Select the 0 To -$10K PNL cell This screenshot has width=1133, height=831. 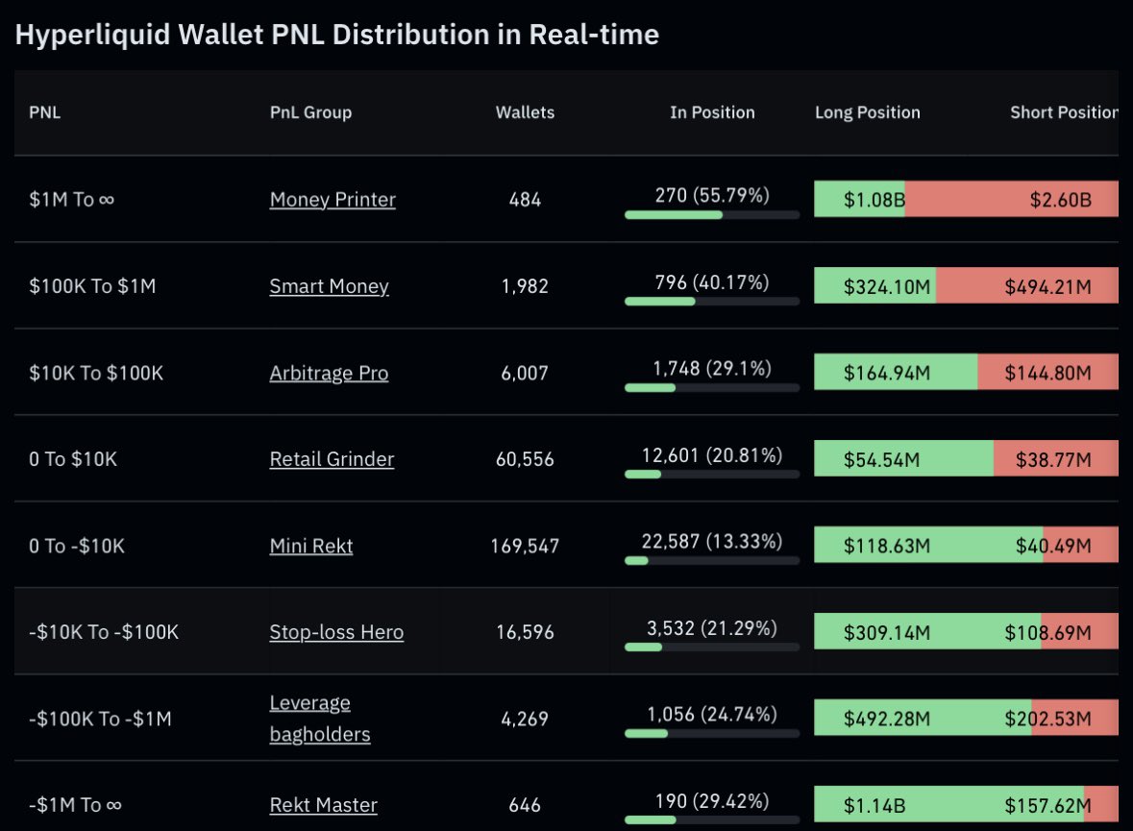point(77,546)
